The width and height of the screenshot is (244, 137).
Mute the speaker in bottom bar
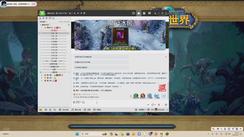[x=46, y=110]
